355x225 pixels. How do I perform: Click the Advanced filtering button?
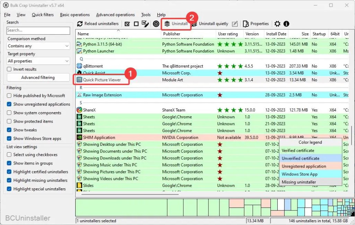click(x=38, y=78)
